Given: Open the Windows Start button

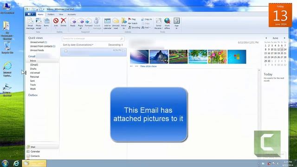Looking at the screenshot, I should click(x=5, y=163).
